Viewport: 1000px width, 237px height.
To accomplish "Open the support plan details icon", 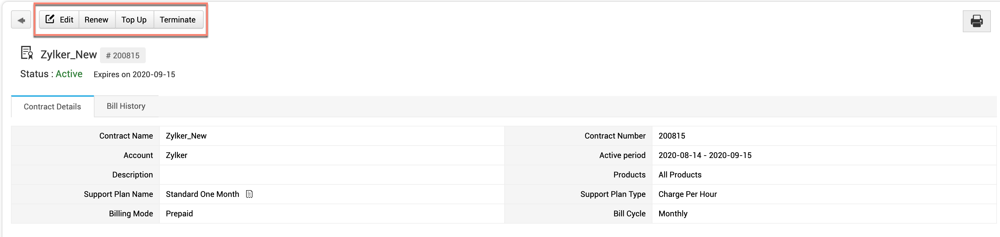I will [x=249, y=194].
